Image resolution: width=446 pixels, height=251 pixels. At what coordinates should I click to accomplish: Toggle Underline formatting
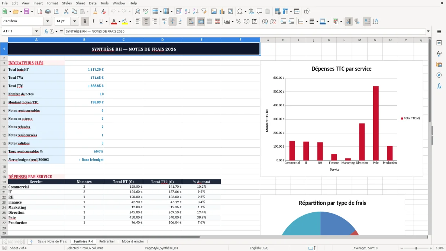coord(101,22)
